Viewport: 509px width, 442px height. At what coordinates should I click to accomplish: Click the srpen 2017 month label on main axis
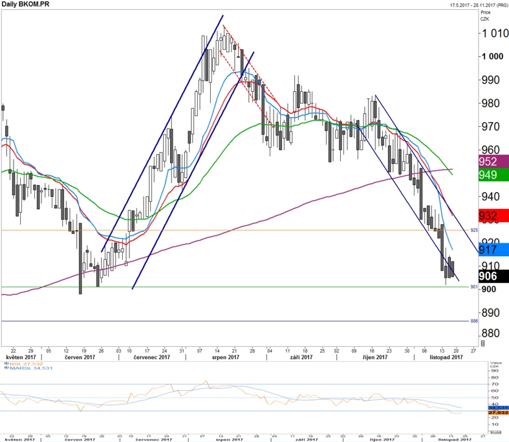tap(226, 357)
